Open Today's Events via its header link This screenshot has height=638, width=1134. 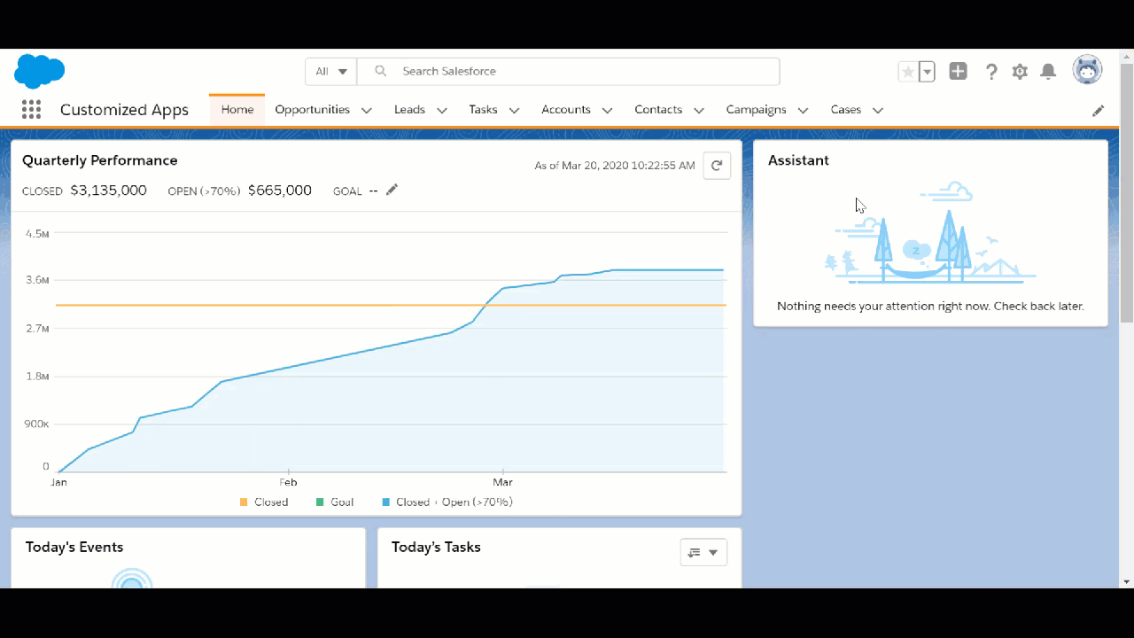pyautogui.click(x=74, y=547)
